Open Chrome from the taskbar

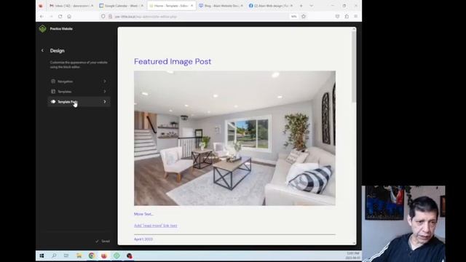coord(92,255)
